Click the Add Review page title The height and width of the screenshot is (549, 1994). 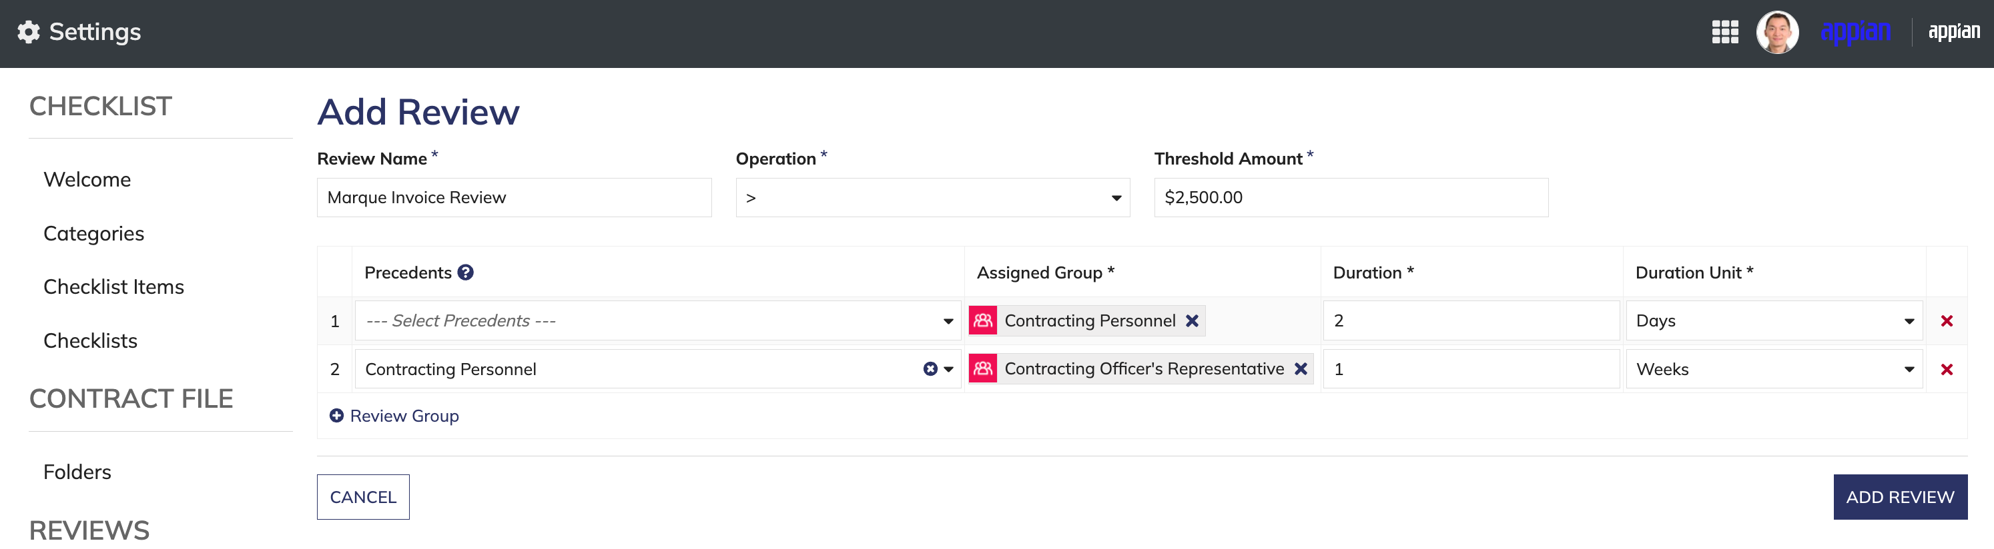[418, 112]
